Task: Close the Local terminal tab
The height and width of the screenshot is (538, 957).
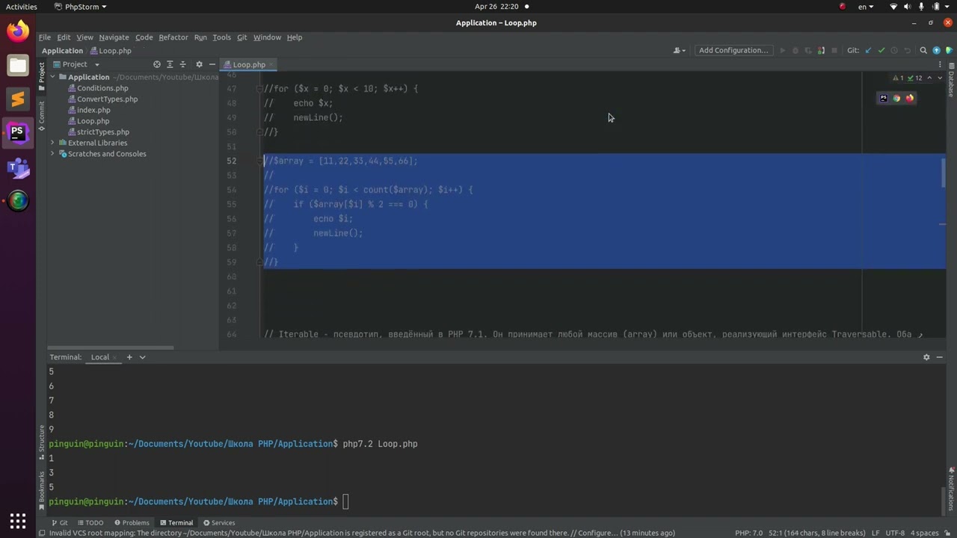Action: point(115,357)
